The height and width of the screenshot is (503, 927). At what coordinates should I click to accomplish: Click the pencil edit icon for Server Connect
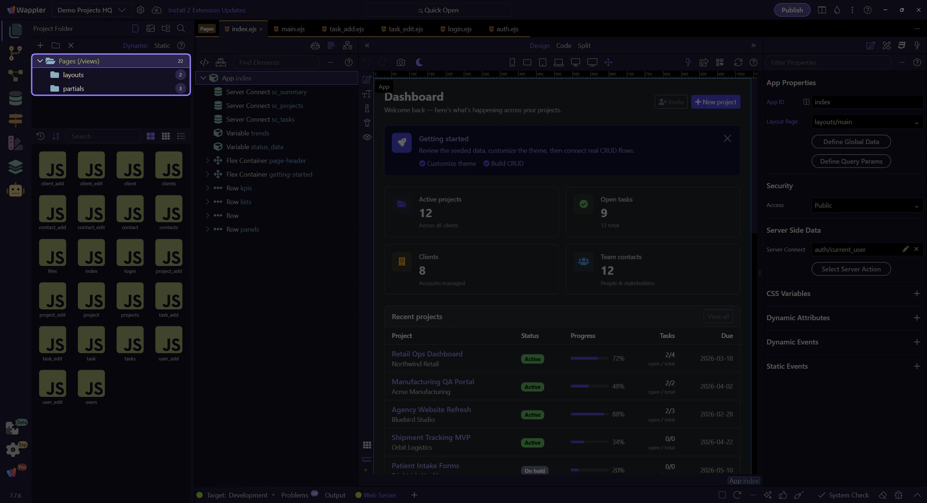coord(905,249)
